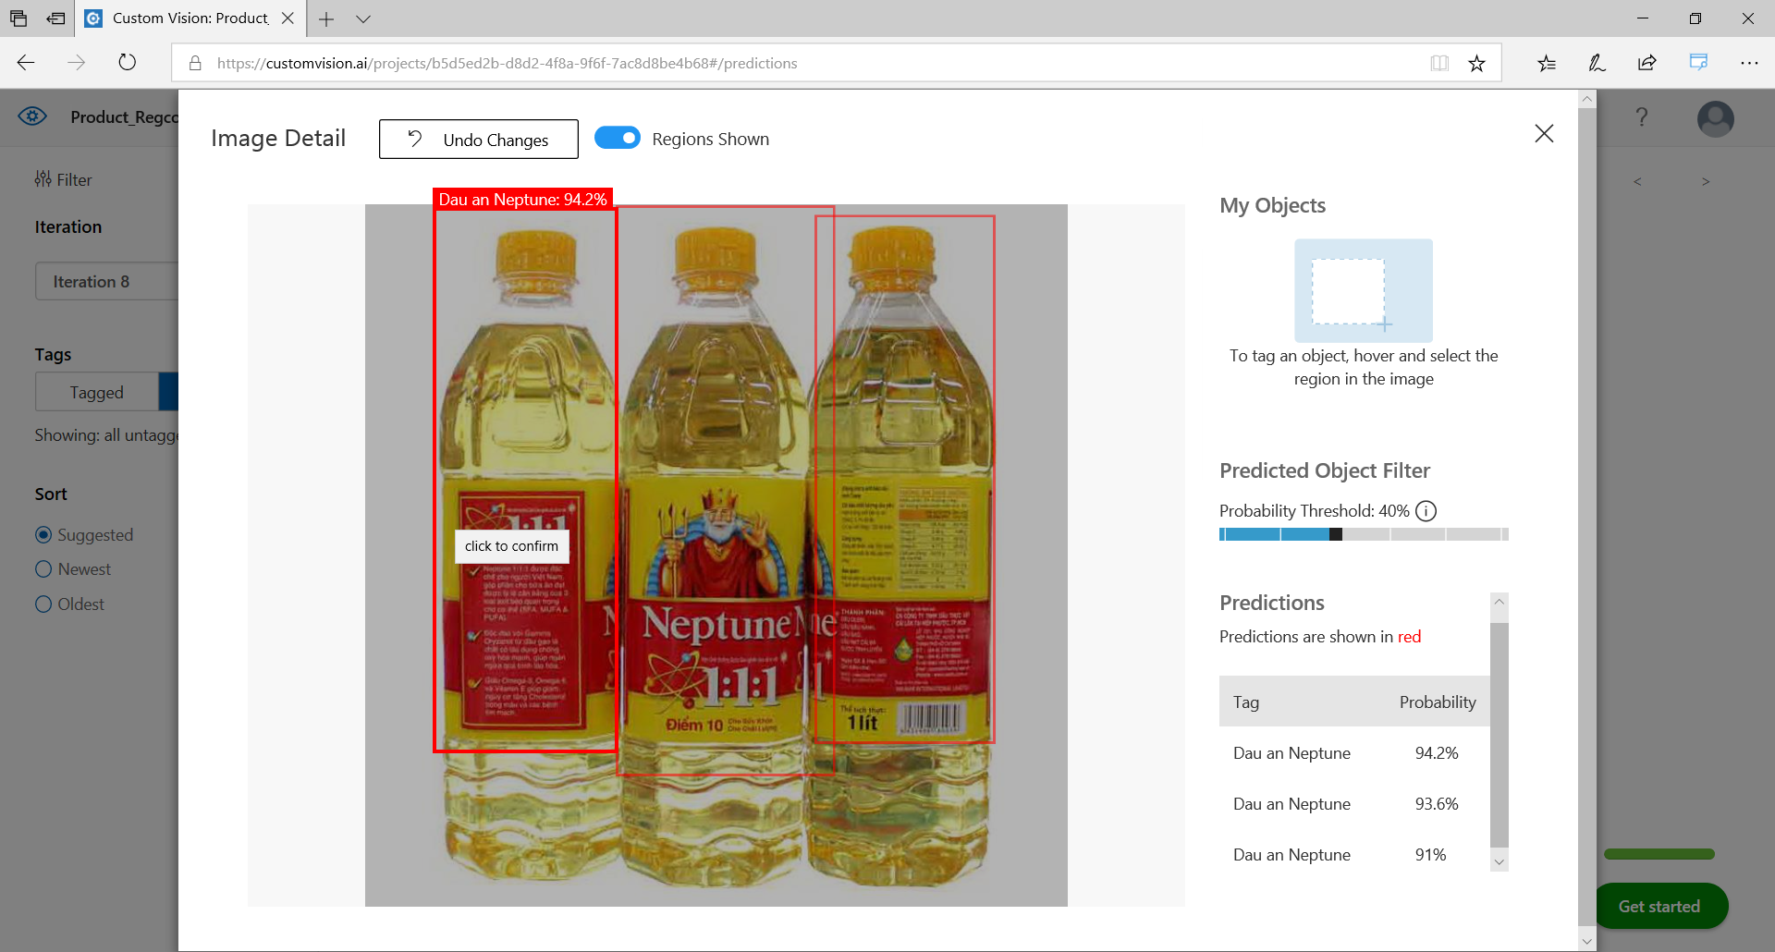Click the page scrollbar down arrow

tap(1587, 942)
